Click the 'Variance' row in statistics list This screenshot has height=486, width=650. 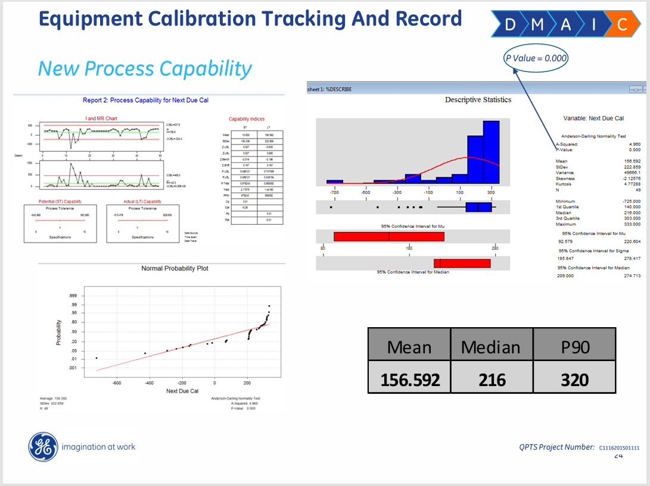pos(598,173)
